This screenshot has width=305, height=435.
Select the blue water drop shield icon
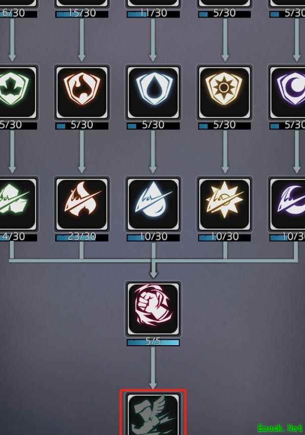point(153,93)
